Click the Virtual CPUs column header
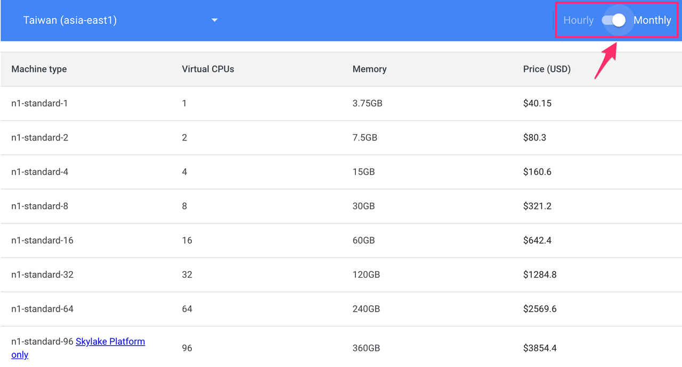 (208, 69)
